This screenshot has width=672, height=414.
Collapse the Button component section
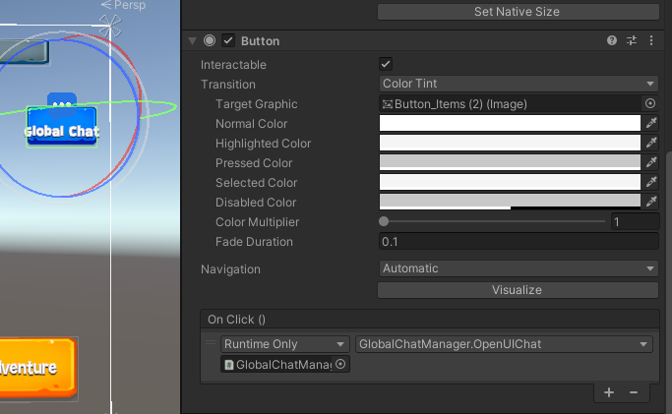[x=192, y=40]
